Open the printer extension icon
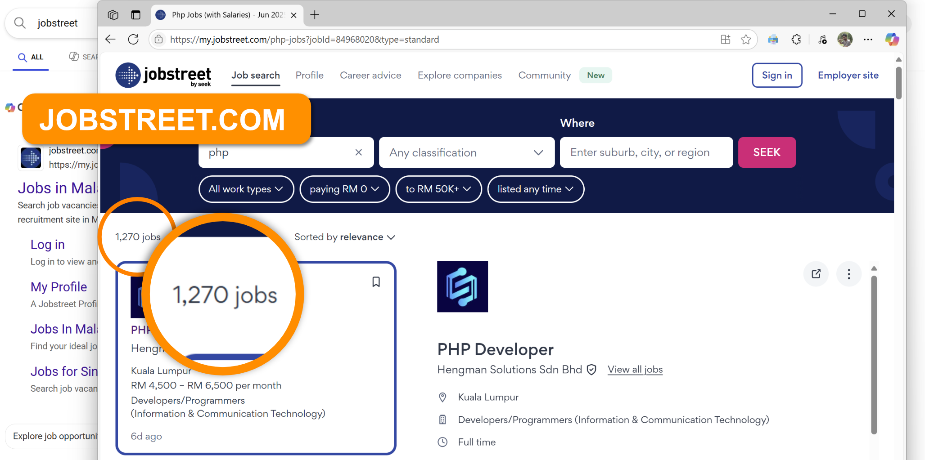 (773, 40)
